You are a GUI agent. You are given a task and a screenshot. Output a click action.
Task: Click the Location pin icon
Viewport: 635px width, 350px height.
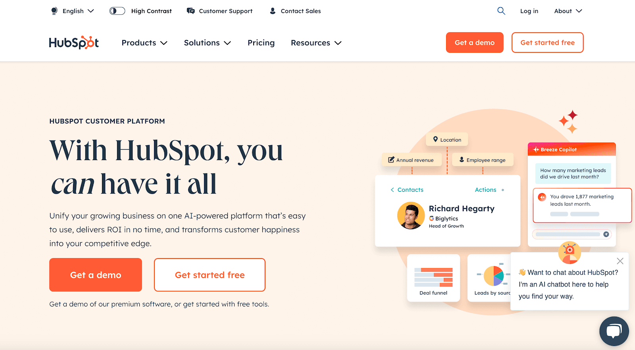[x=435, y=139]
